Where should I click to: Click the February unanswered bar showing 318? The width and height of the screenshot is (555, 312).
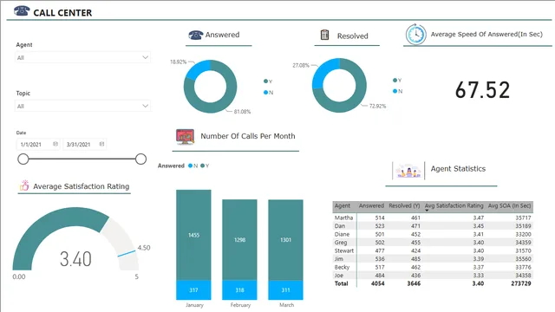239,290
